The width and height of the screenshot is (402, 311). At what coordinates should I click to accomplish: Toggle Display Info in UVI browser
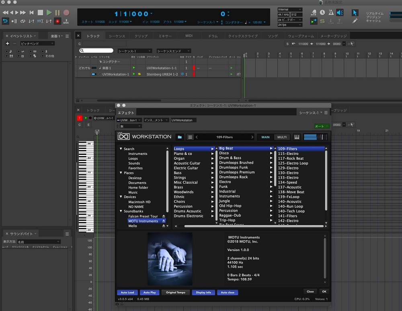203,292
